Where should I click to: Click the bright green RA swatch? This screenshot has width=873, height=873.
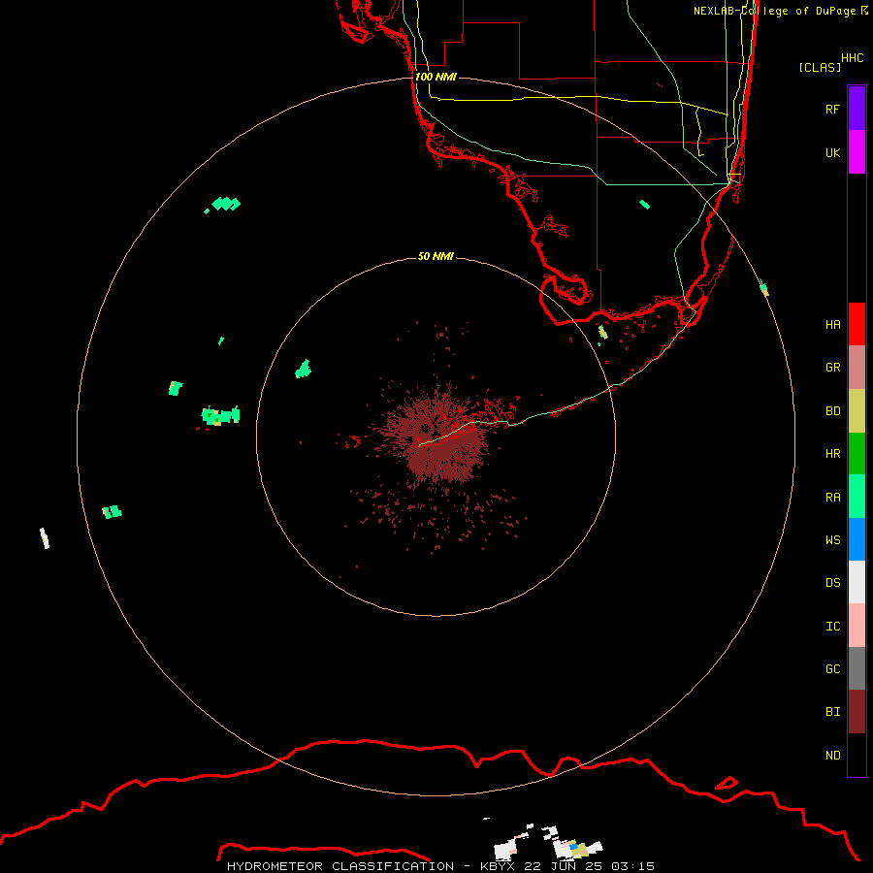pyautogui.click(x=857, y=497)
